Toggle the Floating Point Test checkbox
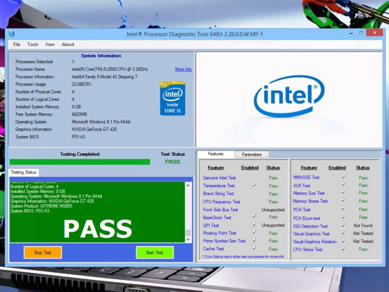Screen dimensions: 389x292 [254, 233]
